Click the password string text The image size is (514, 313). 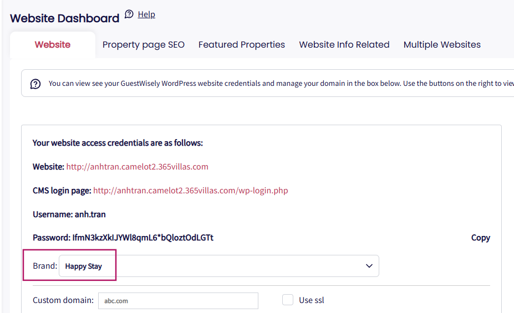[x=143, y=238]
